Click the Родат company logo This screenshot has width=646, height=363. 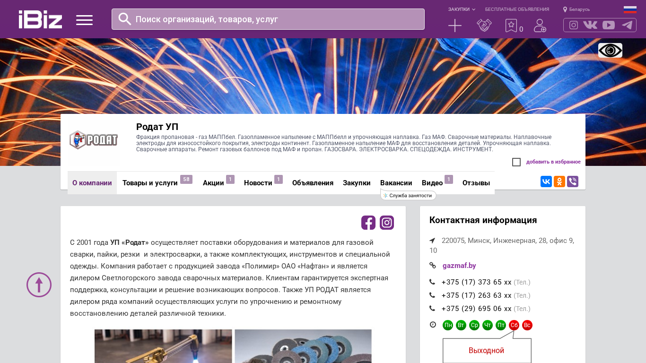[94, 140]
